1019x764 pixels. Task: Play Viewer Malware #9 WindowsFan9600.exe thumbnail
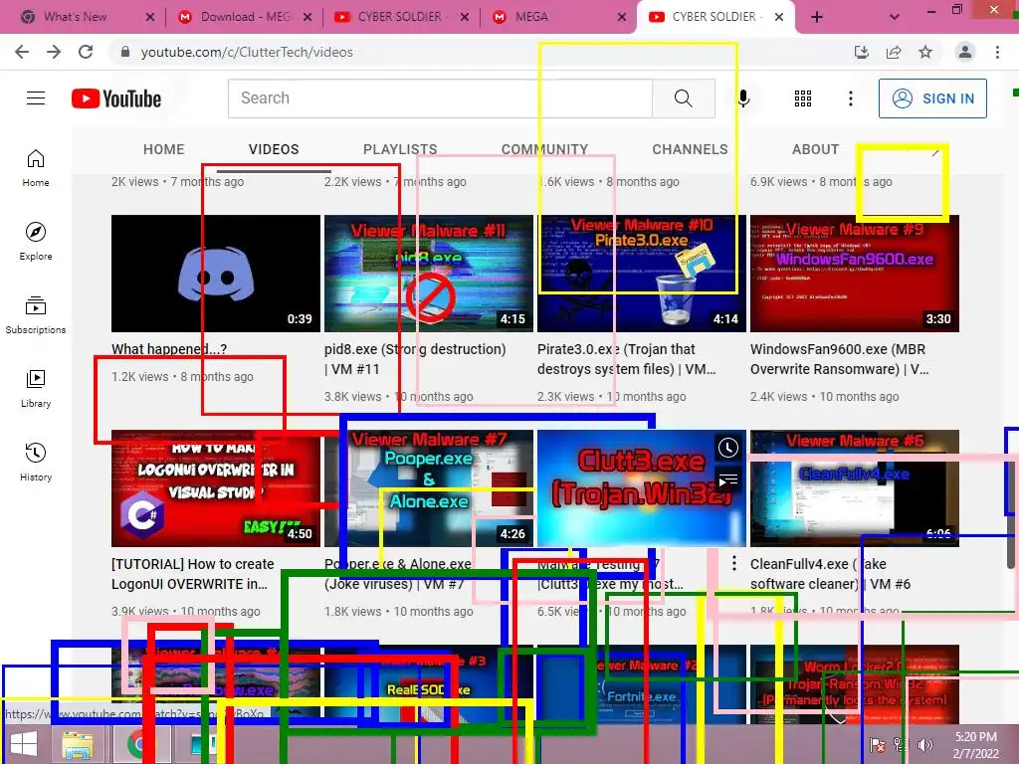tap(855, 274)
